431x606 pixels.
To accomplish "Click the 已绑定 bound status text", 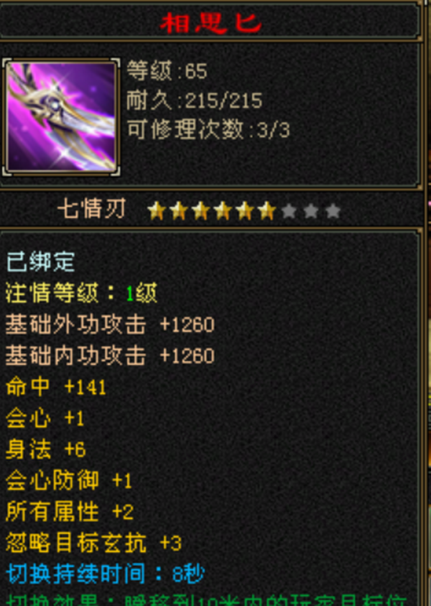I will (41, 261).
